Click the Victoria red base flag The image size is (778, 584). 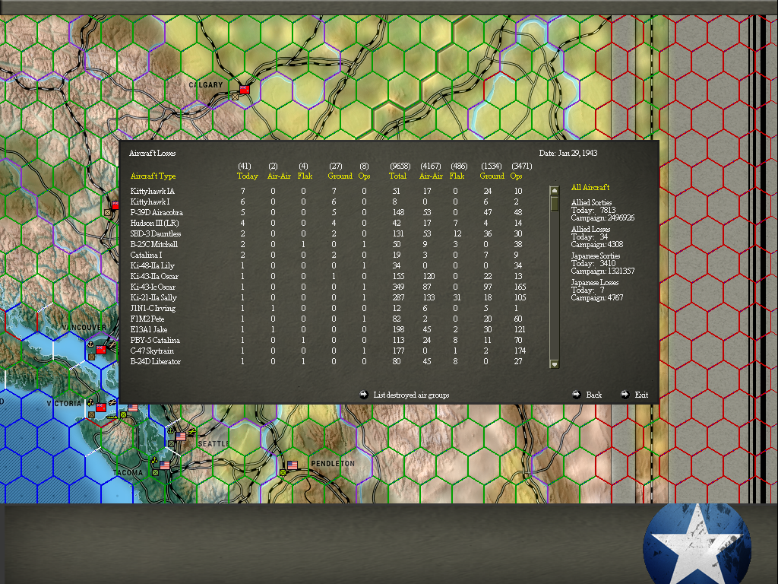[101, 408]
